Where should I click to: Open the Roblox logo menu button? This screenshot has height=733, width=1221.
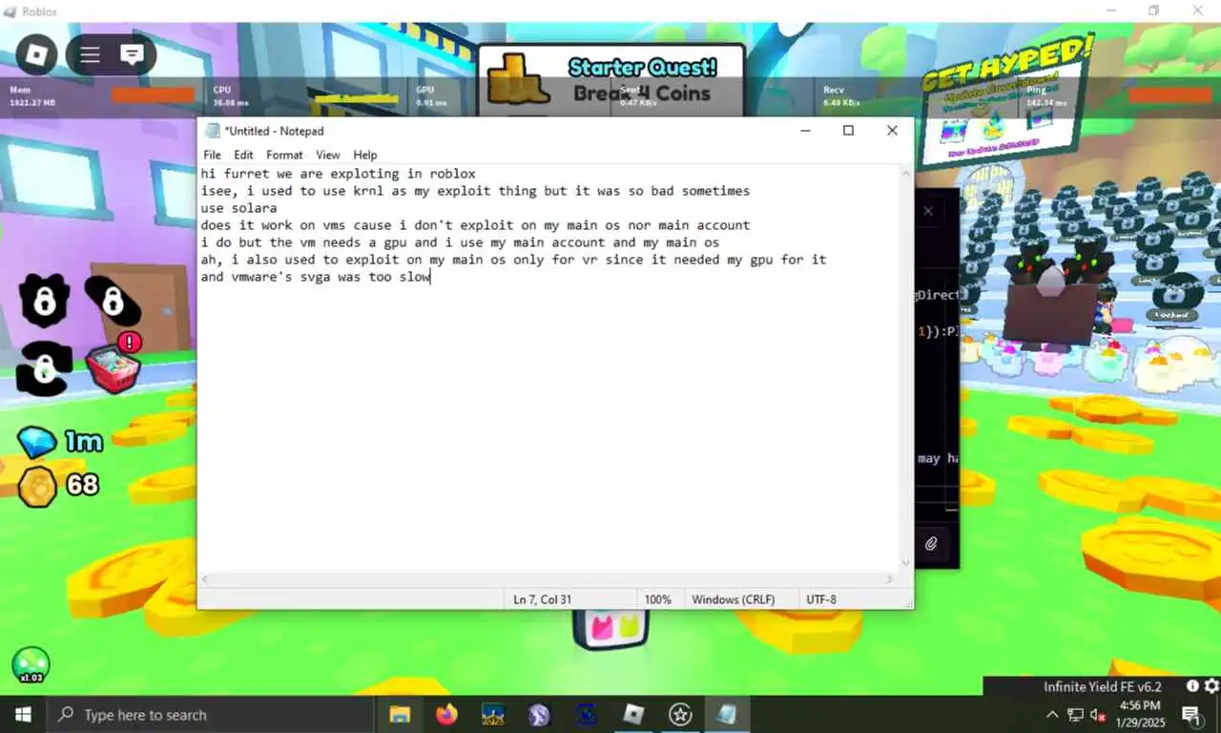(36, 54)
